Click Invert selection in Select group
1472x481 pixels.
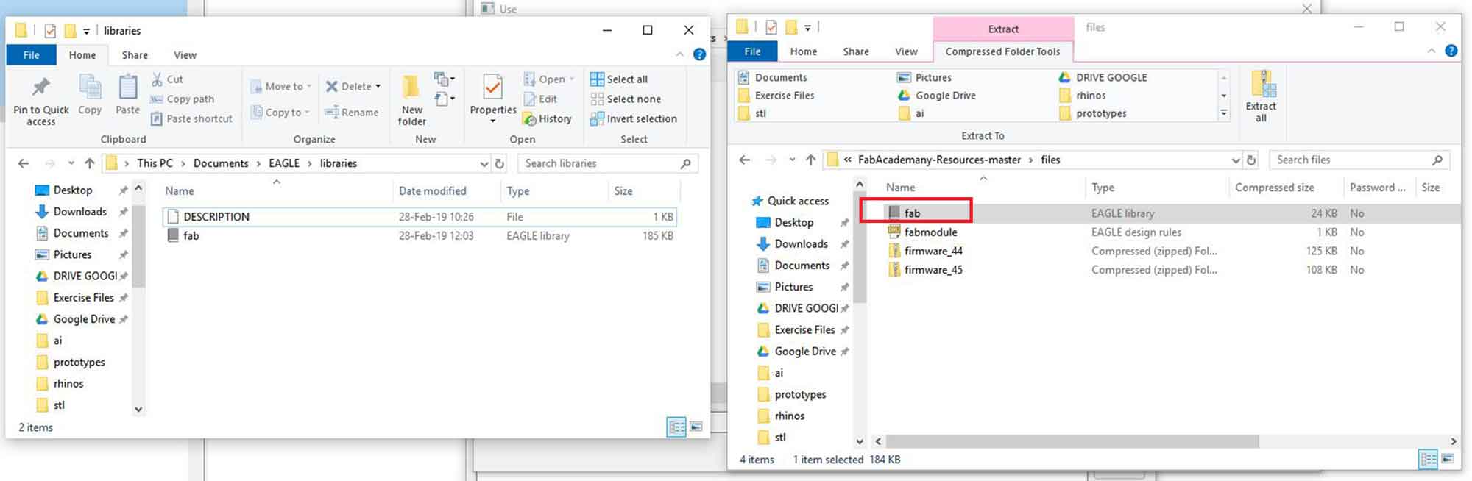coord(634,118)
